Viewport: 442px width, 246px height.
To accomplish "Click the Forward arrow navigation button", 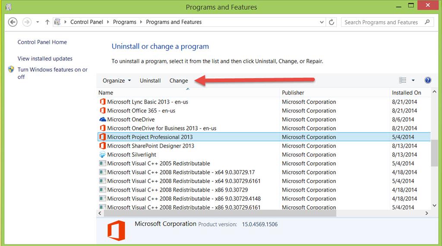I will click(27, 22).
